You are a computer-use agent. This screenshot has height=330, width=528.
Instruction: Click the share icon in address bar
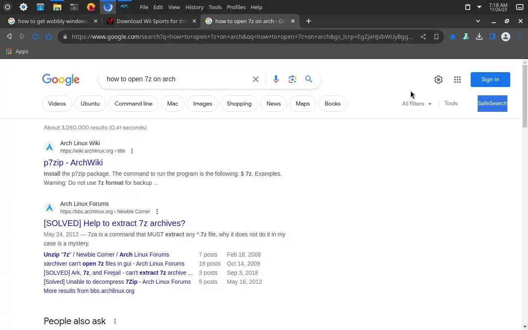click(x=423, y=37)
